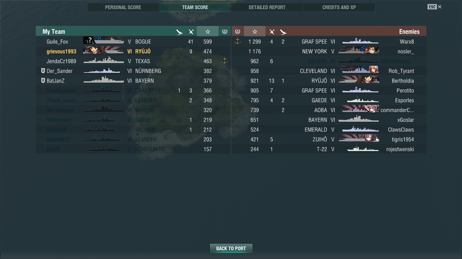
Task: Sort Enemies by planes destroyed icon
Action: pos(272,32)
